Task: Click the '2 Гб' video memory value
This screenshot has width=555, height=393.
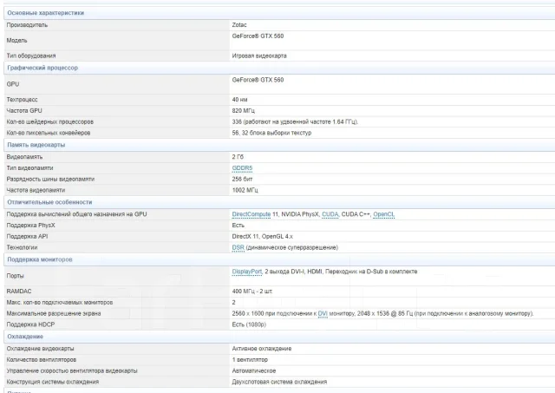Action: 238,157
